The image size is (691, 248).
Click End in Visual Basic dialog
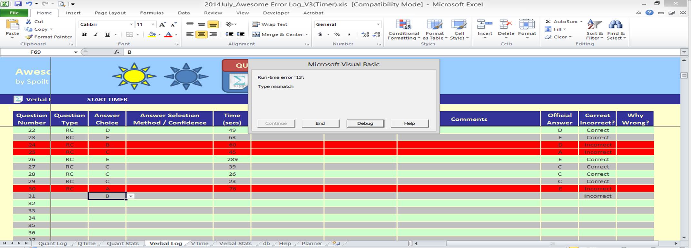coord(320,123)
